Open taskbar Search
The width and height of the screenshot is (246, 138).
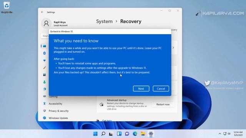pyautogui.click(x=103, y=134)
